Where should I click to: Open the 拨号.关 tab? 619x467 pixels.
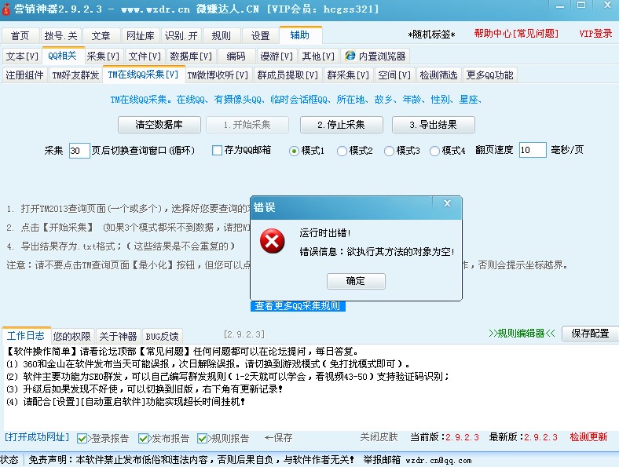click(x=60, y=35)
